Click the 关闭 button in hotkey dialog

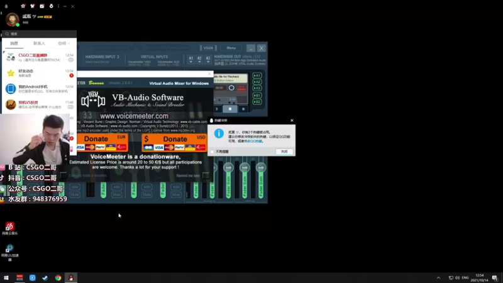(284, 152)
